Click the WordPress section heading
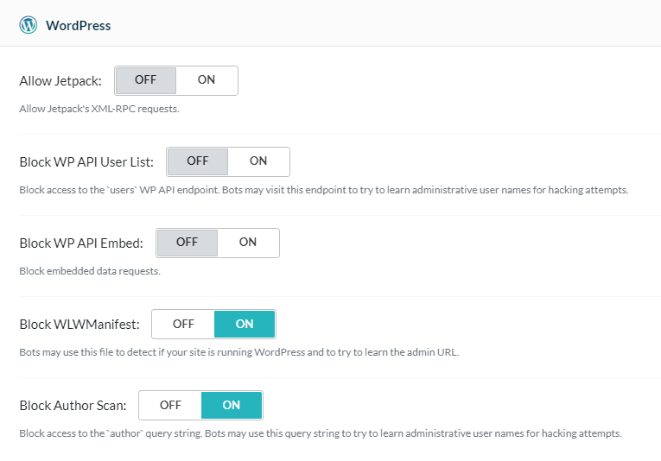The image size is (661, 461). [79, 25]
